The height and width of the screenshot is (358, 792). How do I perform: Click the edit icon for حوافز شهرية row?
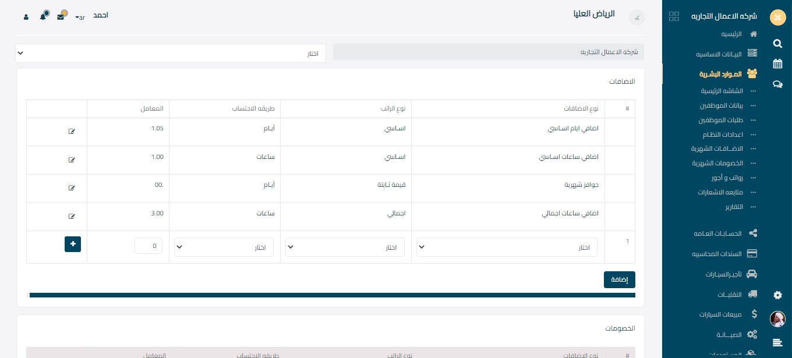click(72, 187)
